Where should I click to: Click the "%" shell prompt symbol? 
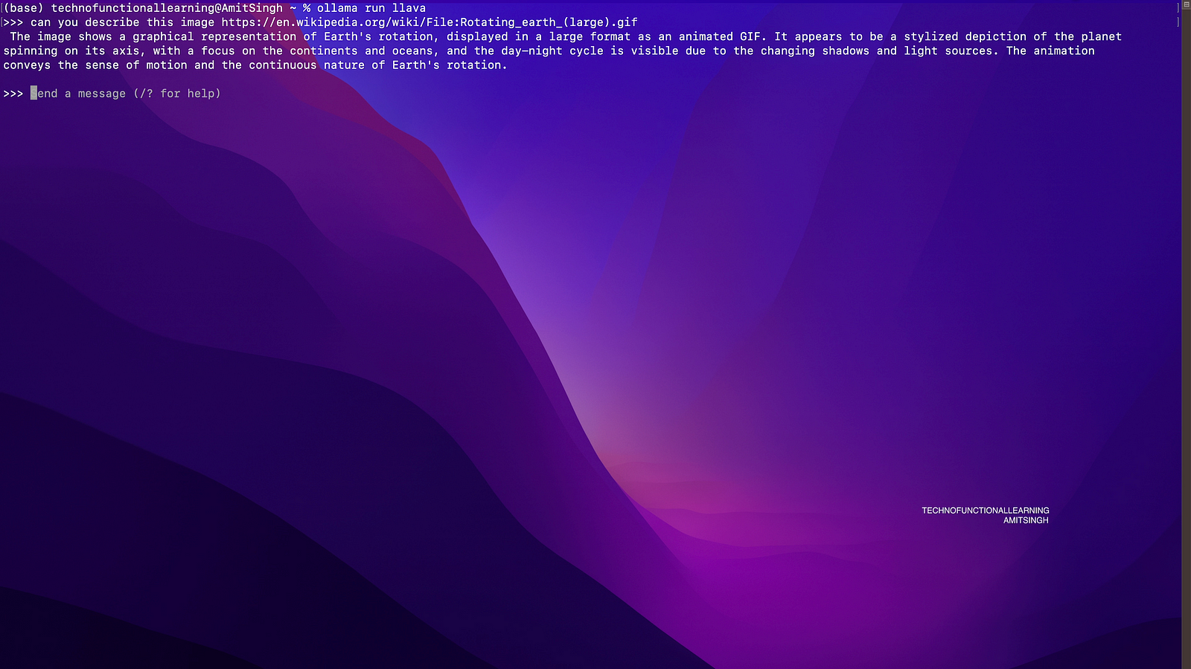tap(307, 8)
